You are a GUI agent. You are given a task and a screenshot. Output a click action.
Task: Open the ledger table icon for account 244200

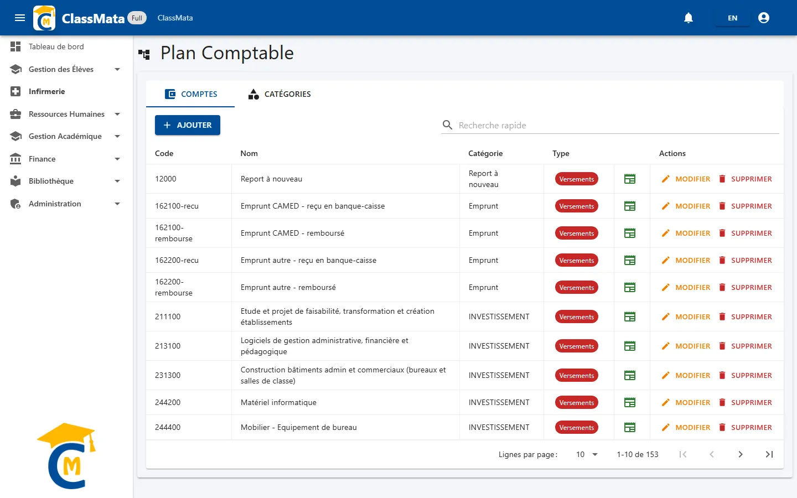[630, 402]
